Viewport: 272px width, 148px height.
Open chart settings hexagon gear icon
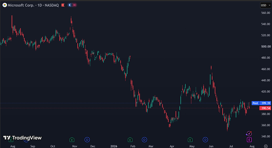(266, 146)
